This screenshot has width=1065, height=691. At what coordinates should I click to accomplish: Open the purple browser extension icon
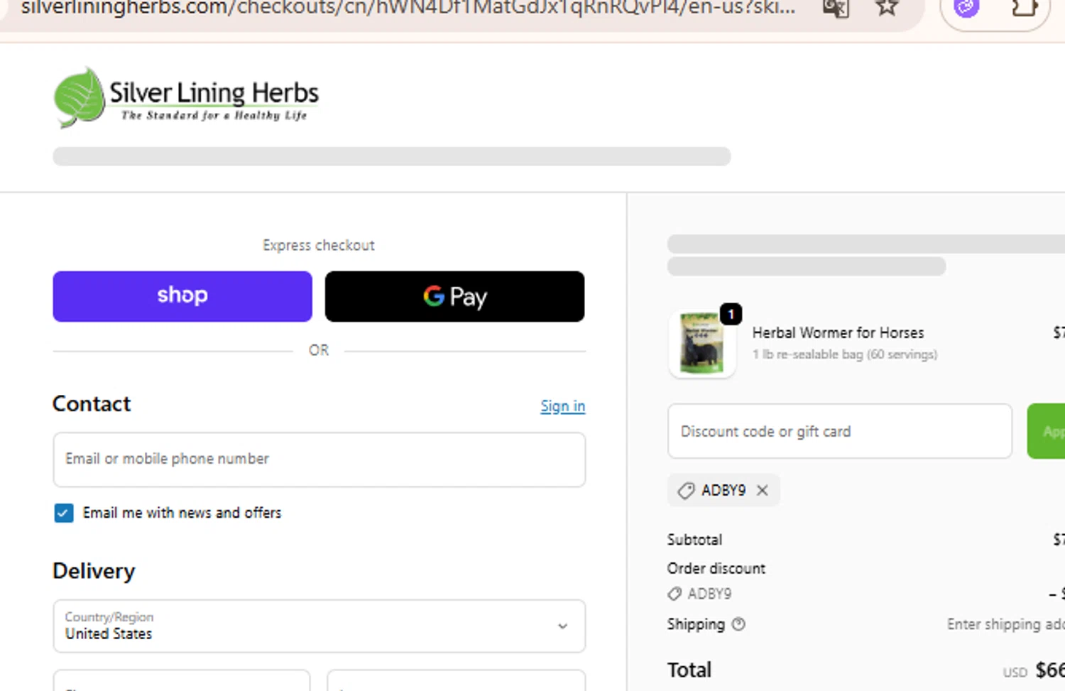pos(966,7)
